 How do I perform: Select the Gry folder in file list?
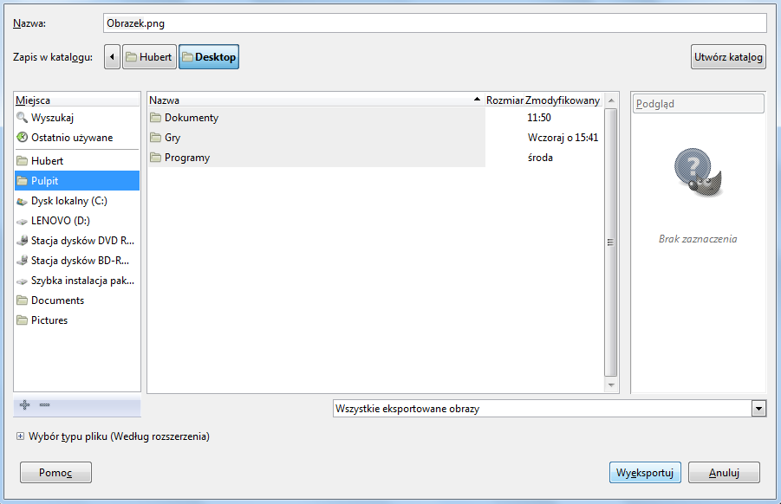click(172, 138)
